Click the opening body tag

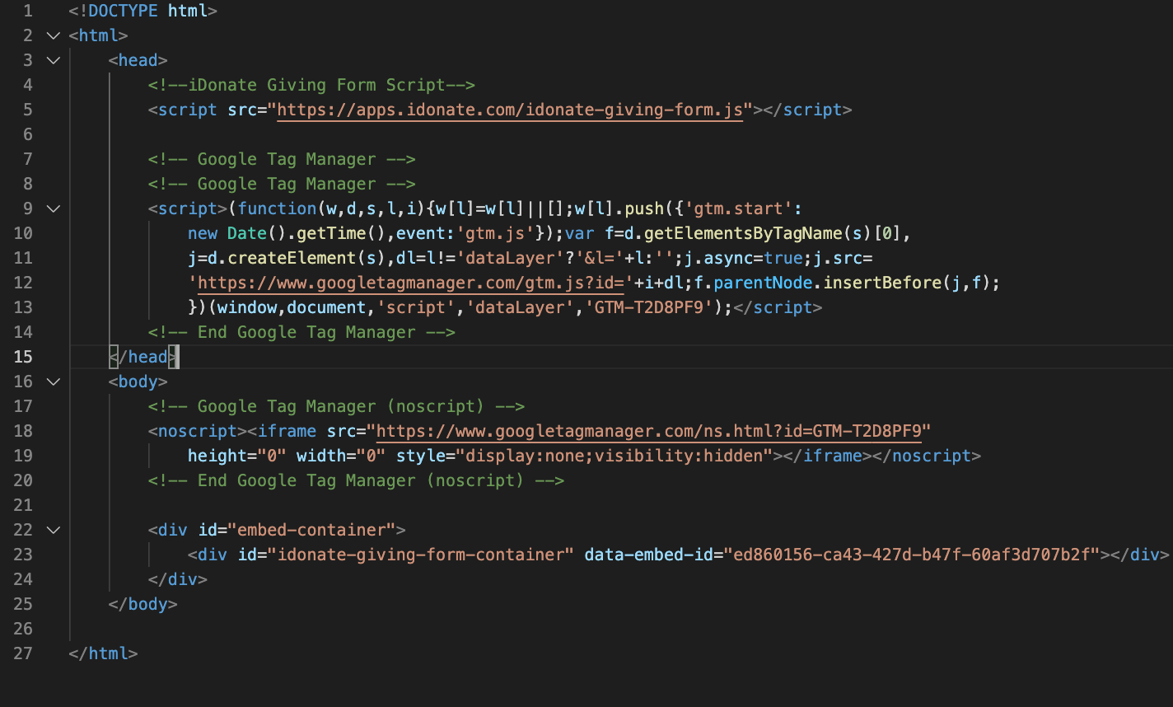pyautogui.click(x=138, y=382)
